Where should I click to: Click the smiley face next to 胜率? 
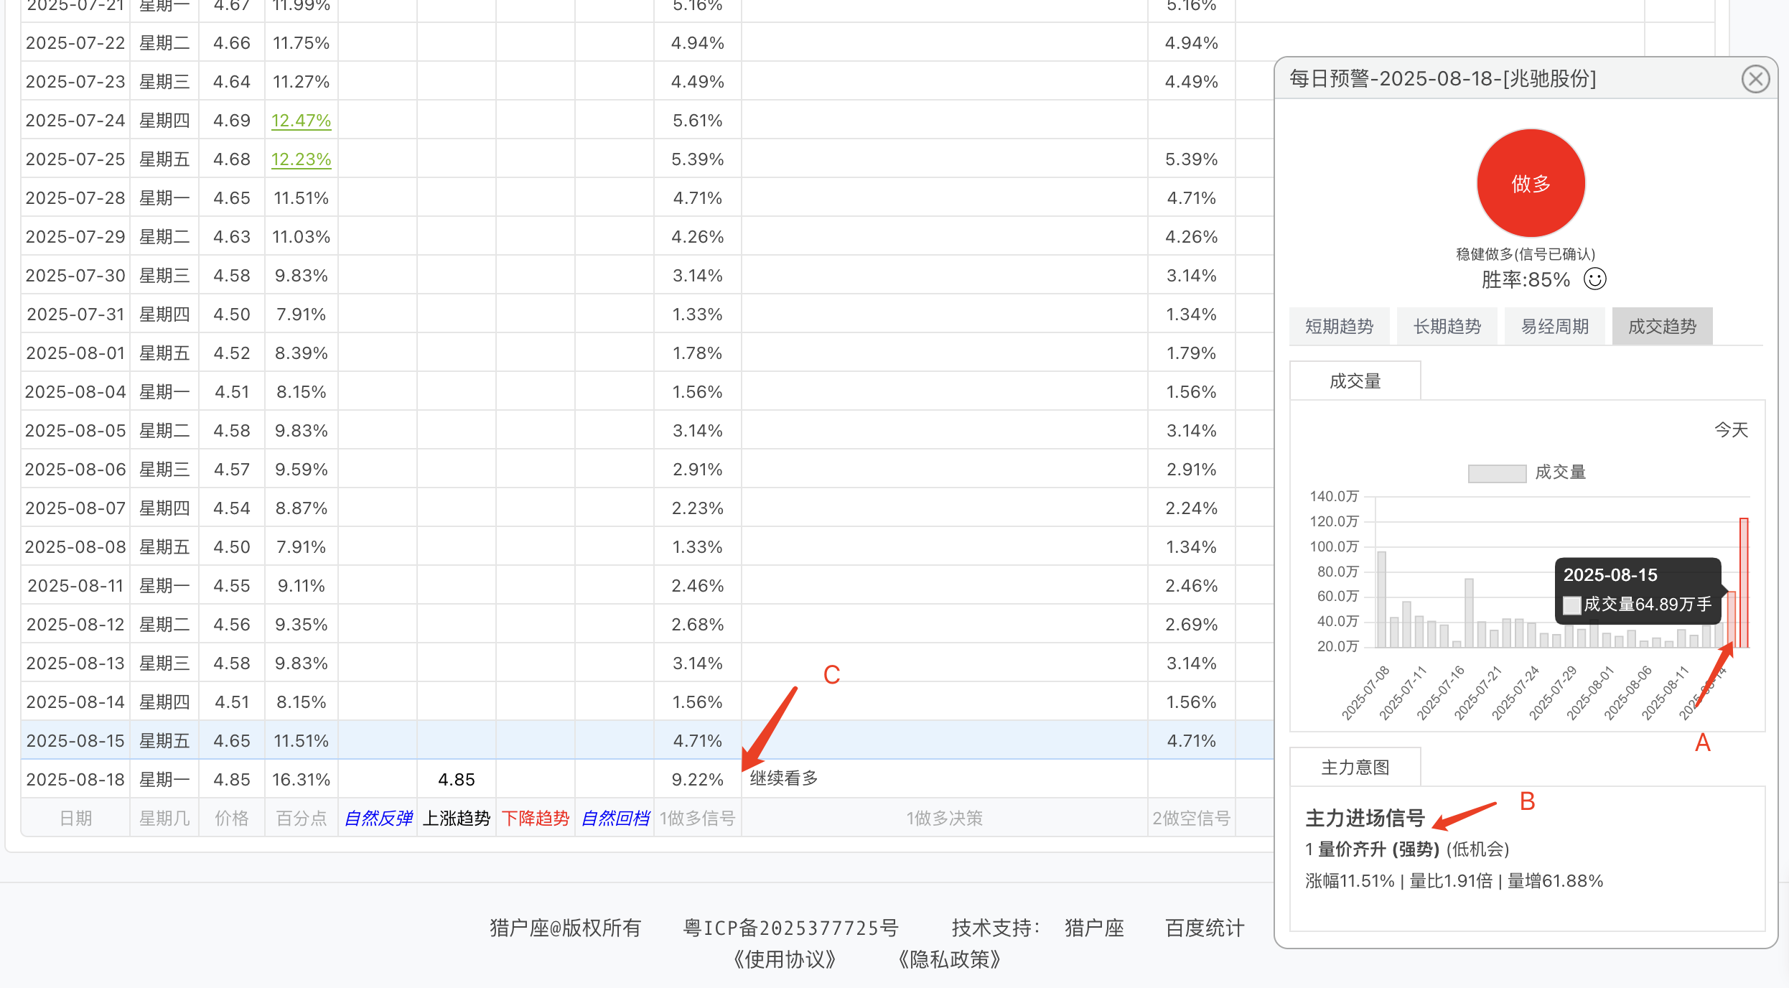tap(1594, 279)
